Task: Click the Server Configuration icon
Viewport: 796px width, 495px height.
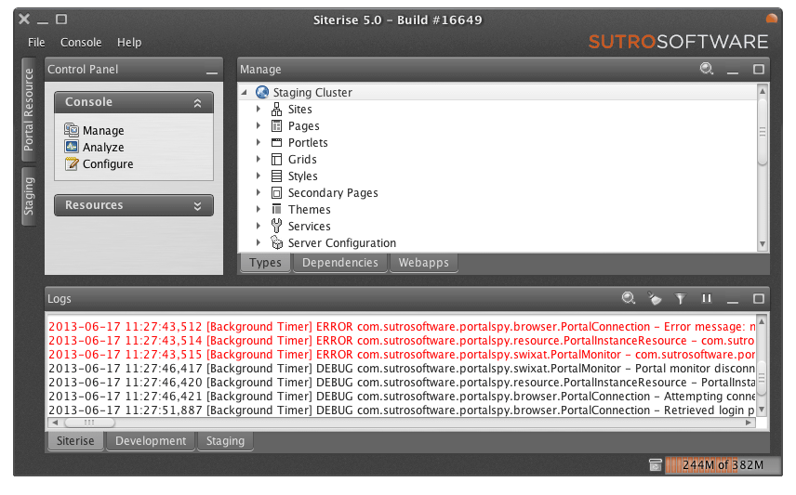Action: (277, 243)
